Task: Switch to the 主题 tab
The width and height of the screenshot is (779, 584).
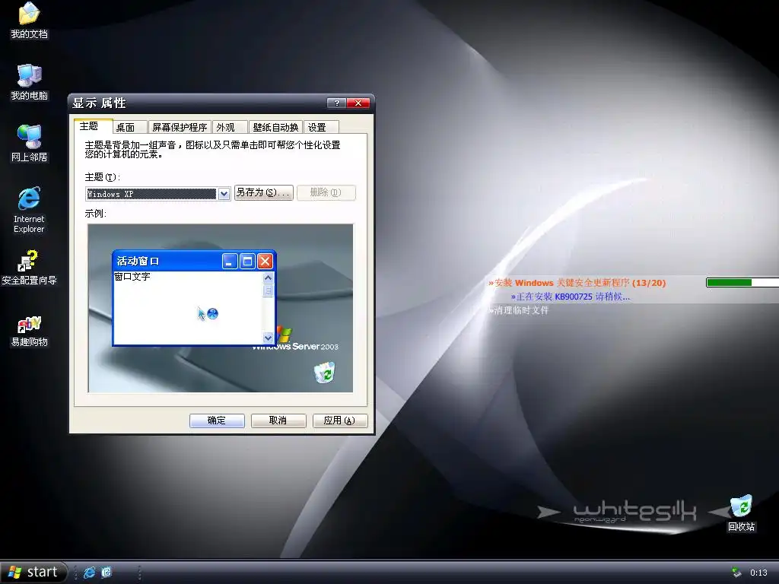Action: tap(93, 126)
